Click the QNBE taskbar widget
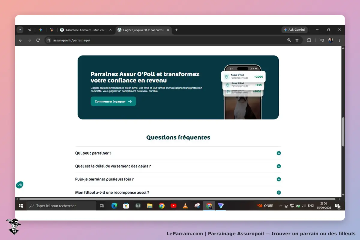This screenshot has height=240, width=360. click(x=265, y=206)
